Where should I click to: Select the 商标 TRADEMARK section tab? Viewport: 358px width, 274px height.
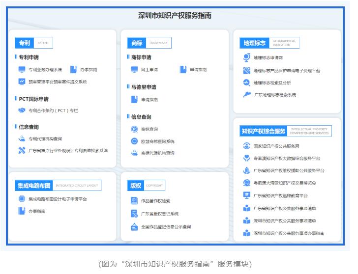pyautogui.click(x=136, y=43)
